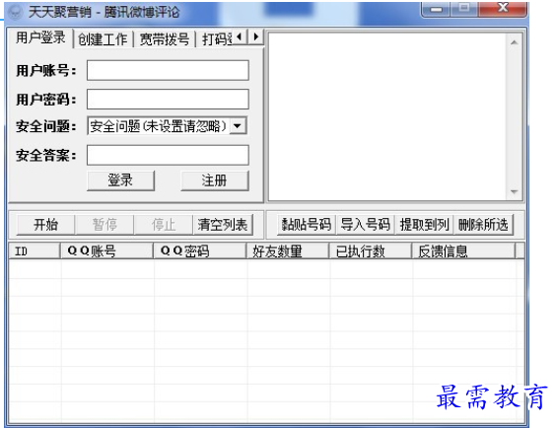The height and width of the screenshot is (428, 556).
Task: Click the 导入号码 button
Action: click(x=365, y=225)
